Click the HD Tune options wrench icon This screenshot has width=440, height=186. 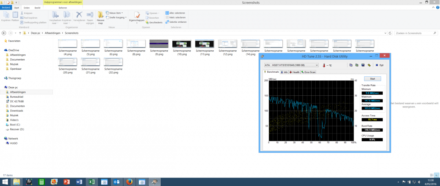pyautogui.click(x=369, y=65)
